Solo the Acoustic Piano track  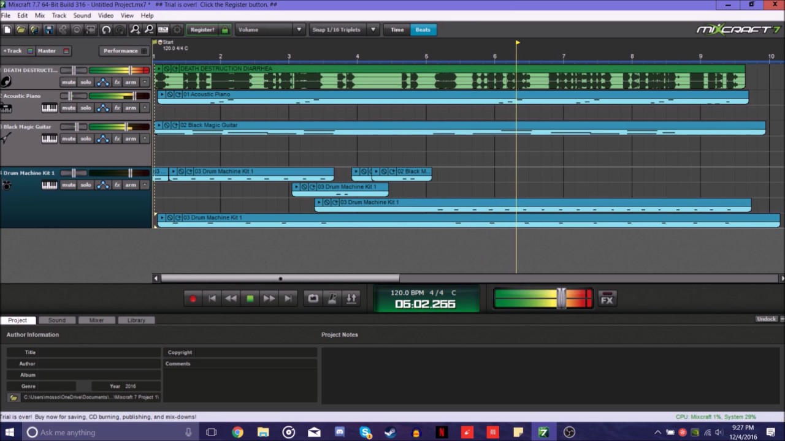click(85, 108)
